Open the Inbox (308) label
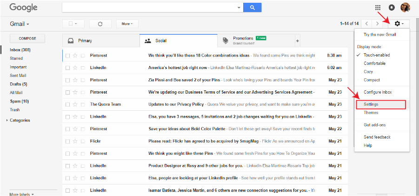The width and height of the screenshot is (419, 196). coord(20,50)
